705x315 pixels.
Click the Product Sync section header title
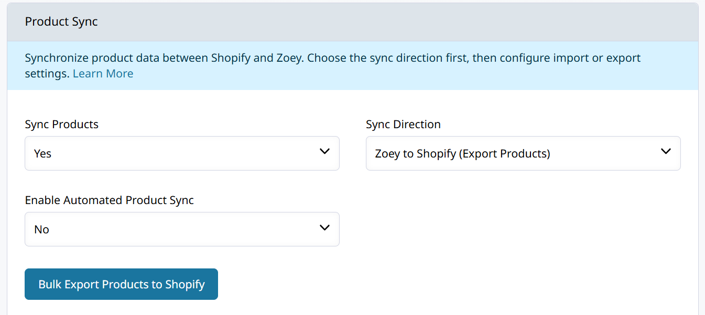point(61,22)
